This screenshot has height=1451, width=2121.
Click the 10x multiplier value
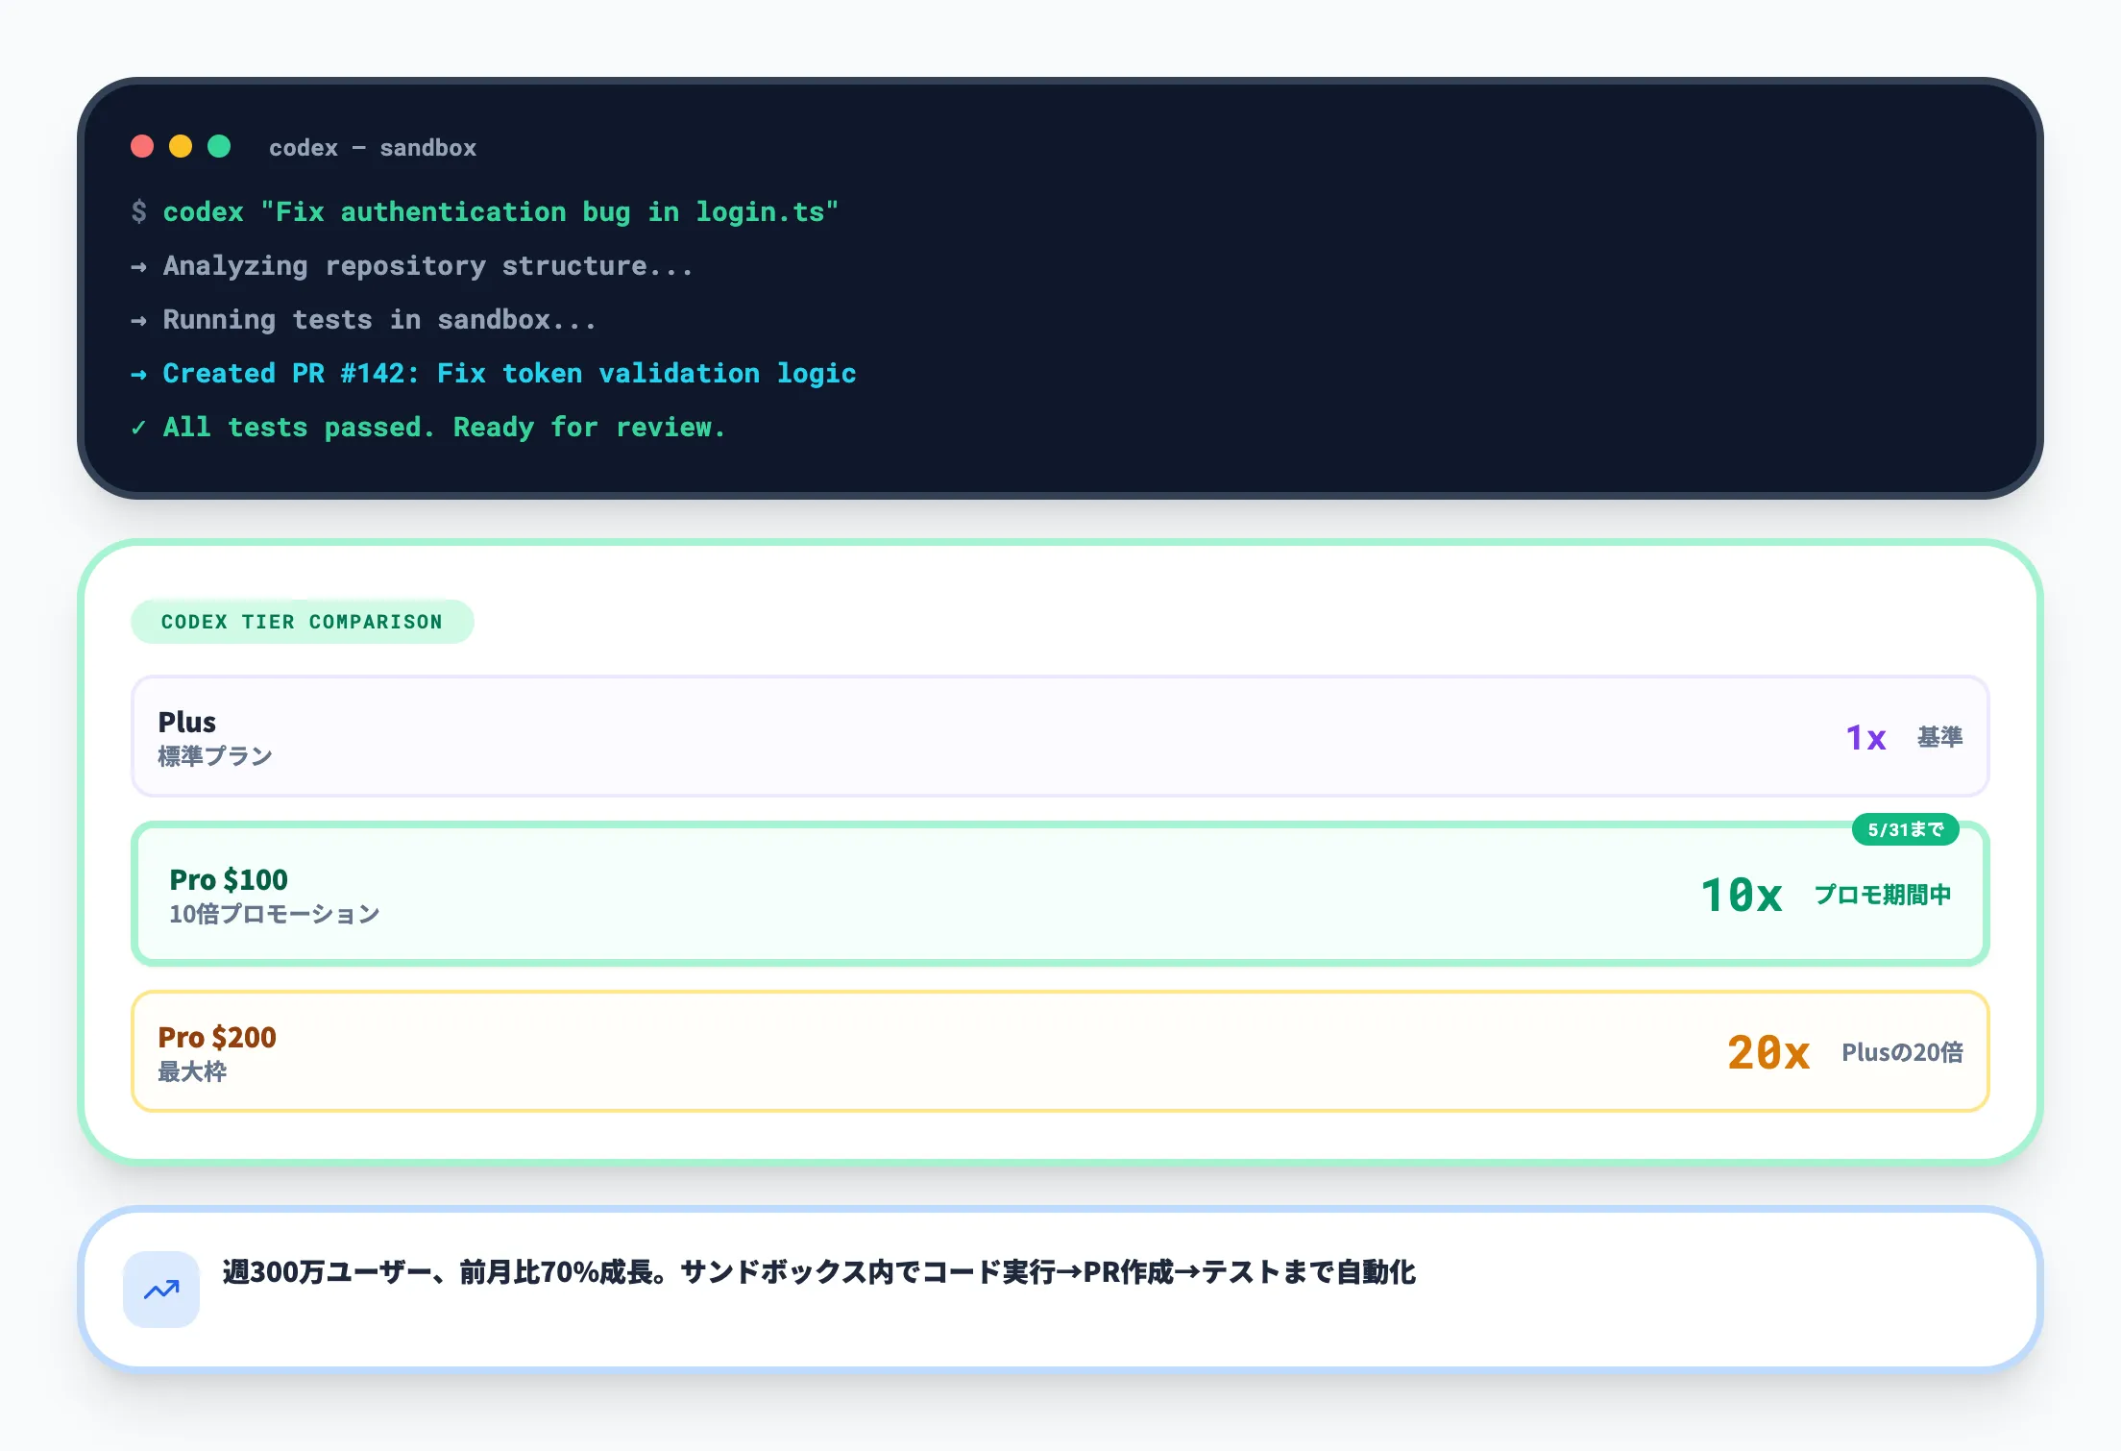tap(1742, 895)
